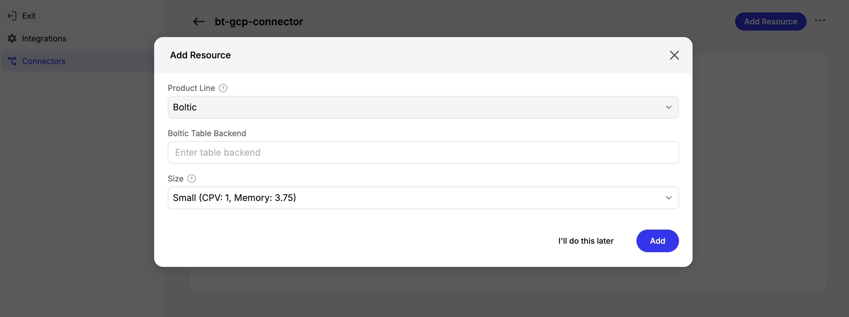Select Integrations label in the sidebar
This screenshot has height=317, width=849.
44,38
